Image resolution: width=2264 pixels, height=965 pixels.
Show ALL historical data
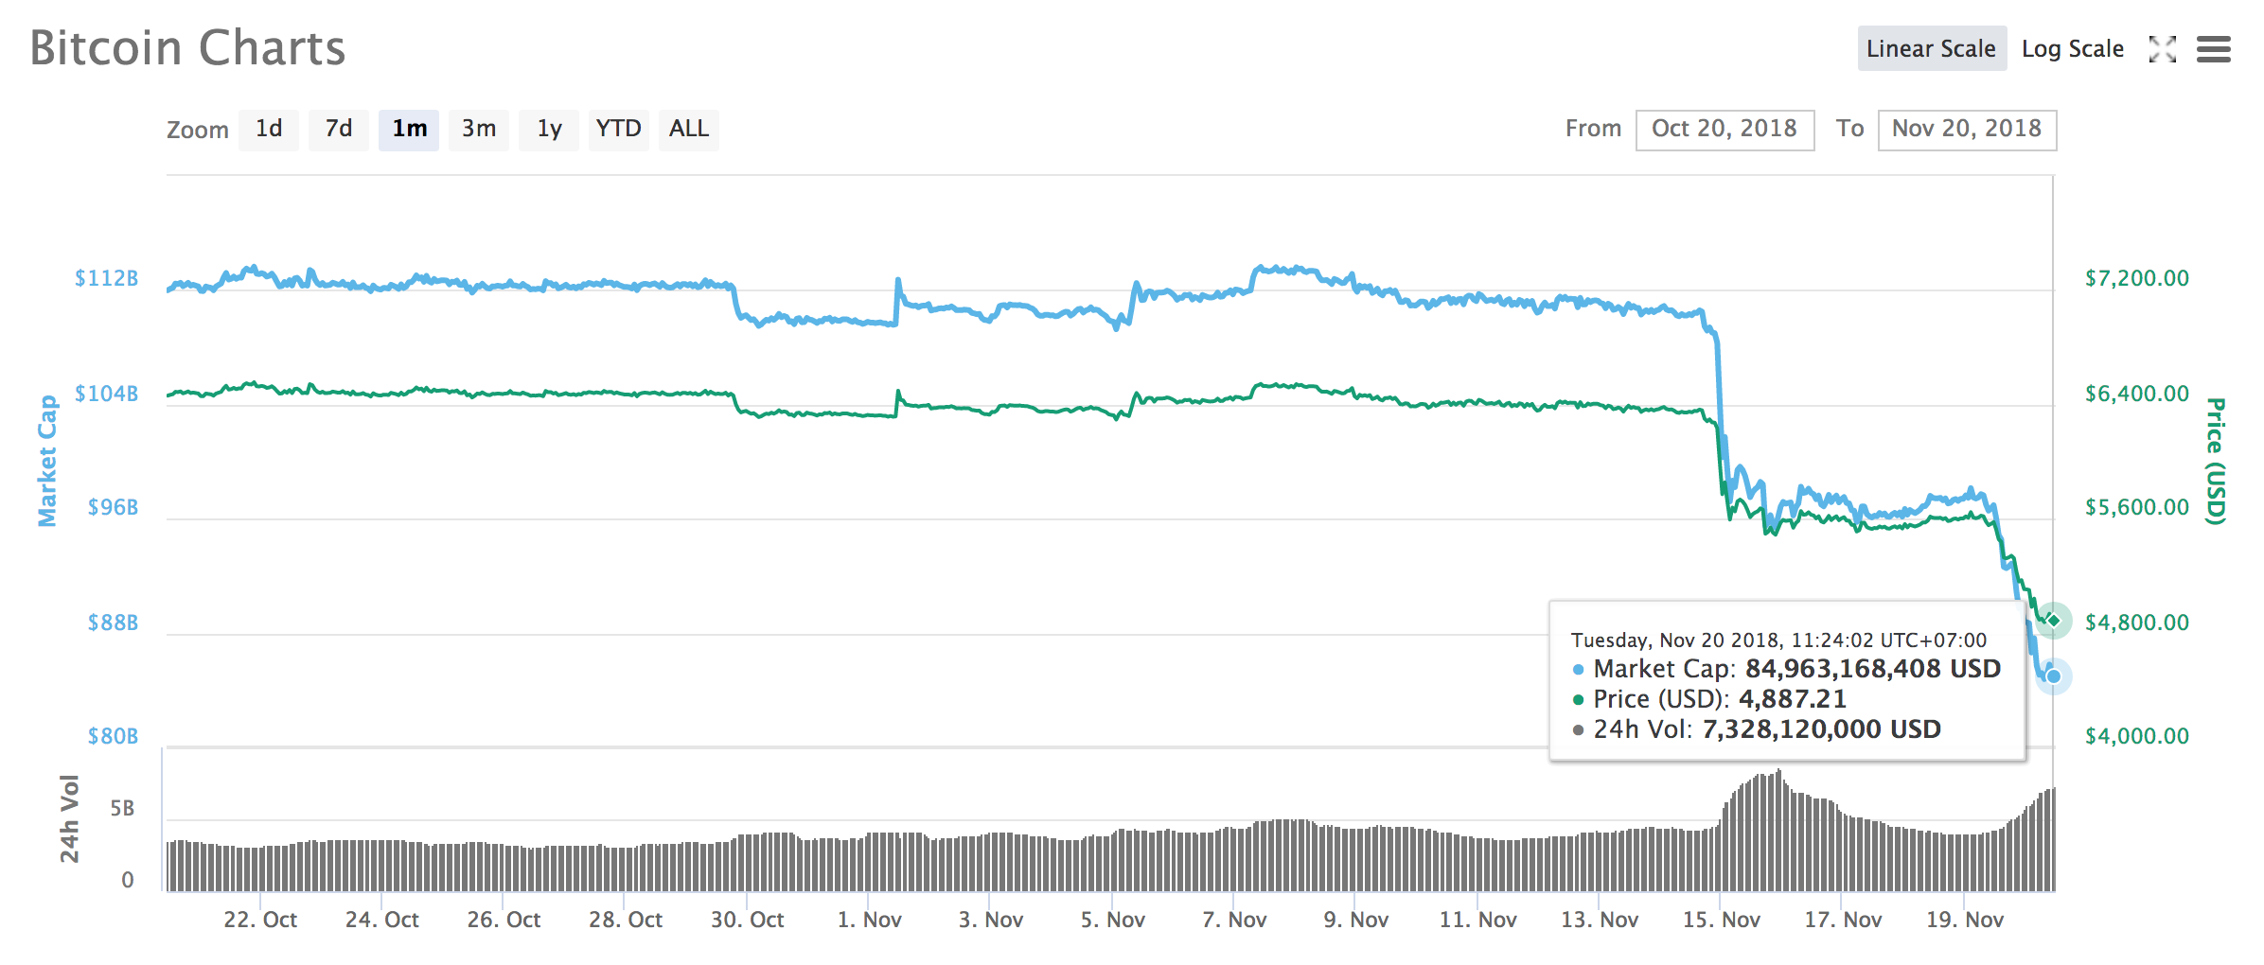click(x=689, y=129)
